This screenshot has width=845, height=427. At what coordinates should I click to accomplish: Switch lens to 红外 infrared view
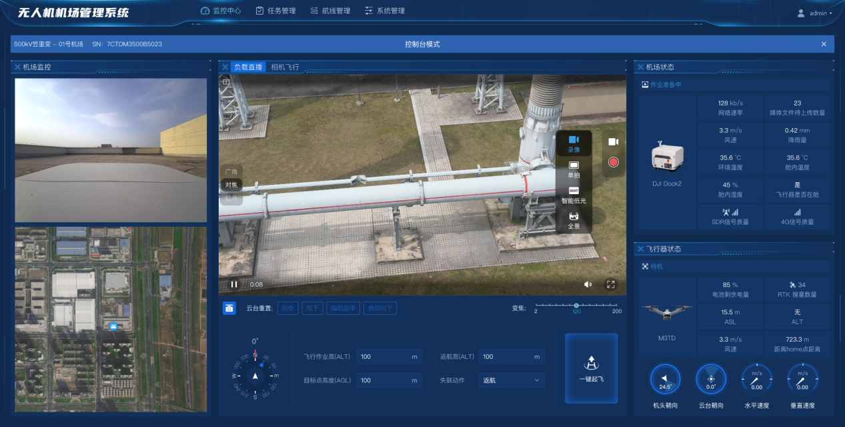coord(231,197)
